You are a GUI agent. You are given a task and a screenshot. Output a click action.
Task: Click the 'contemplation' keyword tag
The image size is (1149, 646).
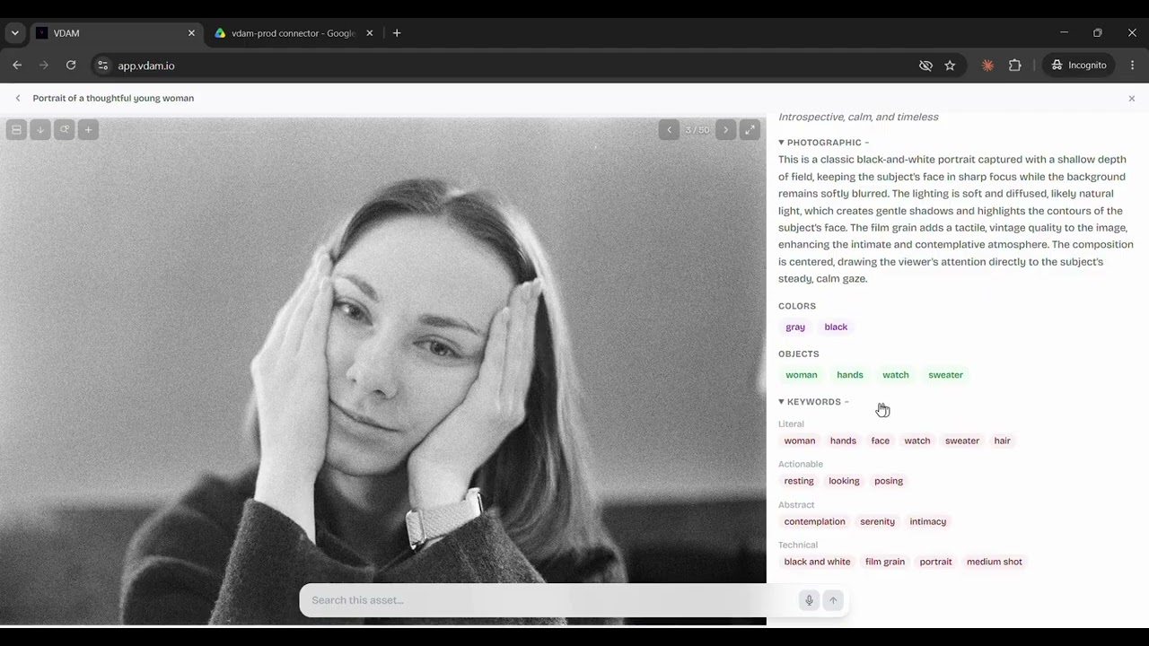[815, 521]
